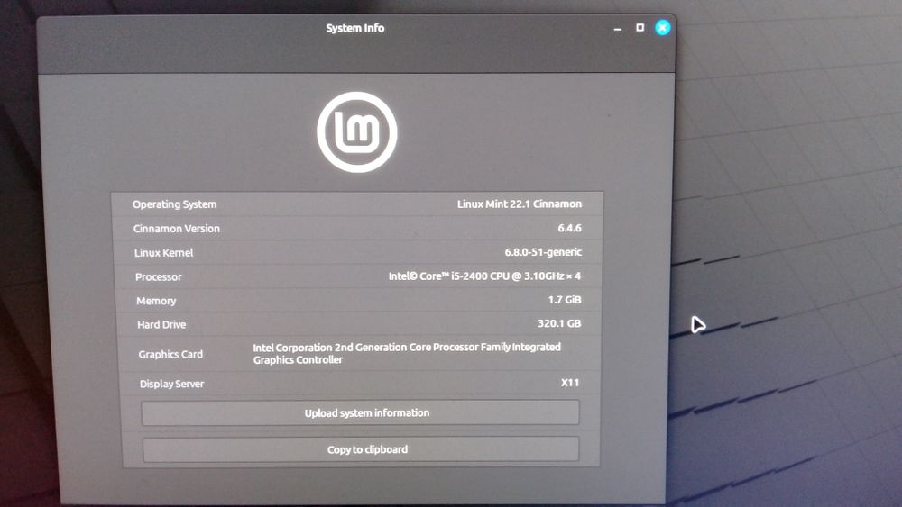This screenshot has height=507, width=902.
Task: Click the Linux Kernel label
Action: tap(164, 253)
